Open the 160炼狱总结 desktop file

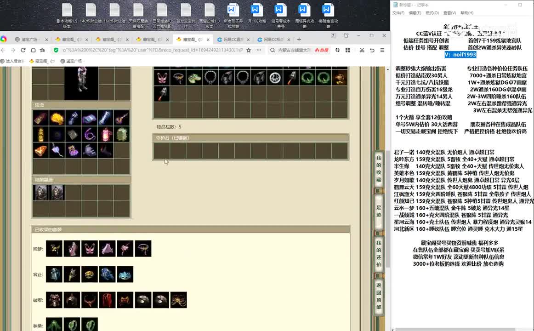[x=114, y=14]
